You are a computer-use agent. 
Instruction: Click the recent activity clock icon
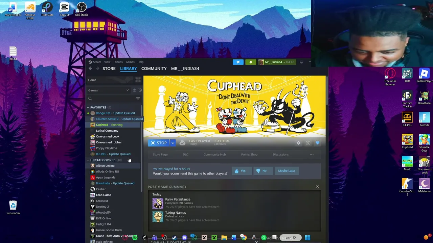coord(134,90)
